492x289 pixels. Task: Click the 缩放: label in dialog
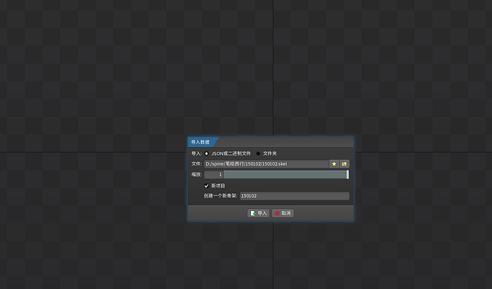point(196,175)
